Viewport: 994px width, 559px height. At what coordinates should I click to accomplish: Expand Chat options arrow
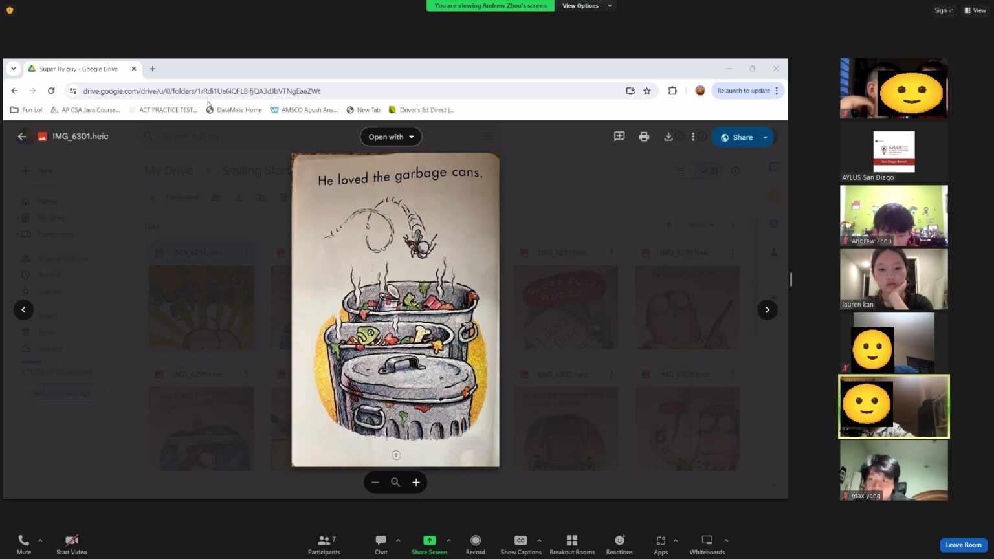coord(398,540)
